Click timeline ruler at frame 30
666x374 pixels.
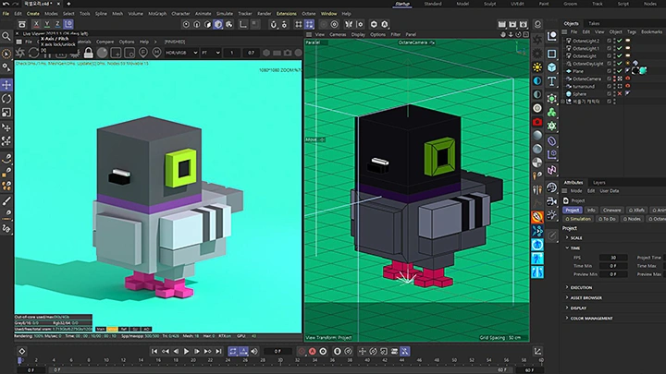tap(280, 360)
